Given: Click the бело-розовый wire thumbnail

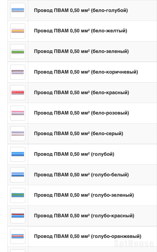Looking at the screenshot, I should pyautogui.click(x=18, y=113).
